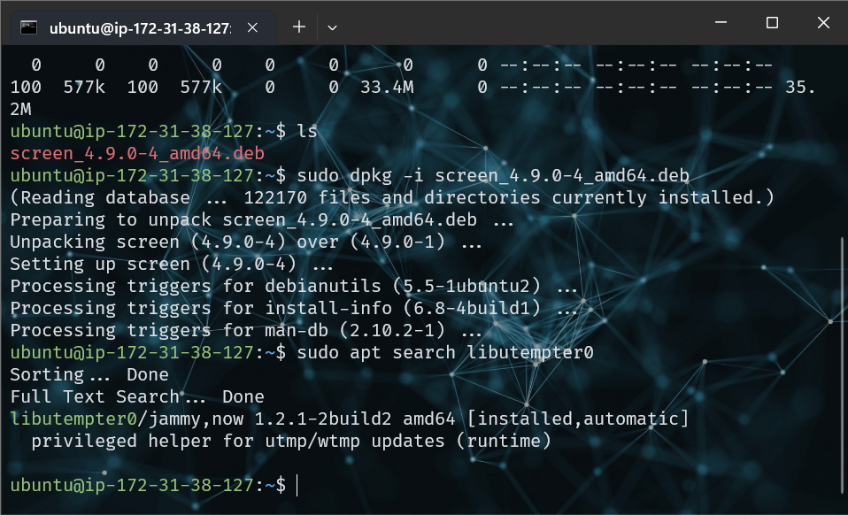Click the terminal vertical scrollbar thumb
The image size is (848, 515).
coord(841,363)
